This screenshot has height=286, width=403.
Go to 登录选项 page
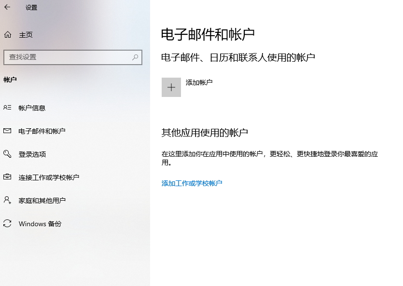click(x=75, y=154)
